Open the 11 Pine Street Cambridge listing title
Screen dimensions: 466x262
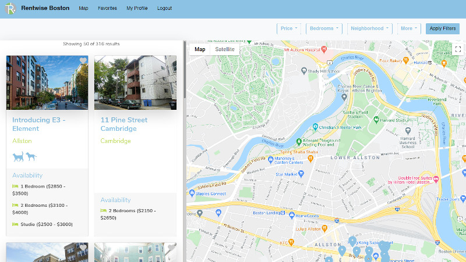(x=123, y=124)
